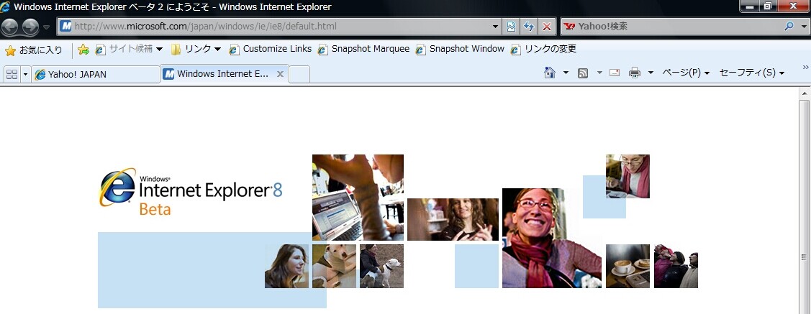Click the Quick Tabs grid icon

click(12, 74)
